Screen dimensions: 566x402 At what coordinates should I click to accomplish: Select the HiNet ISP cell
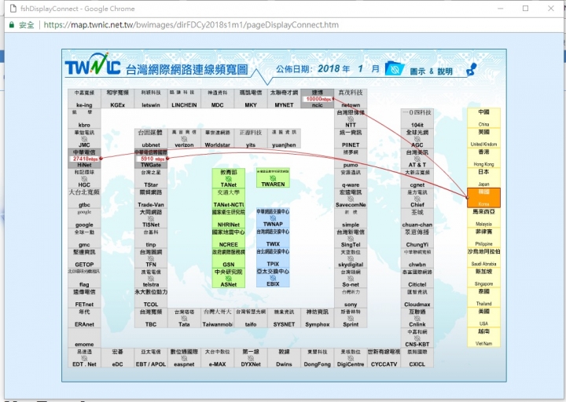84,159
